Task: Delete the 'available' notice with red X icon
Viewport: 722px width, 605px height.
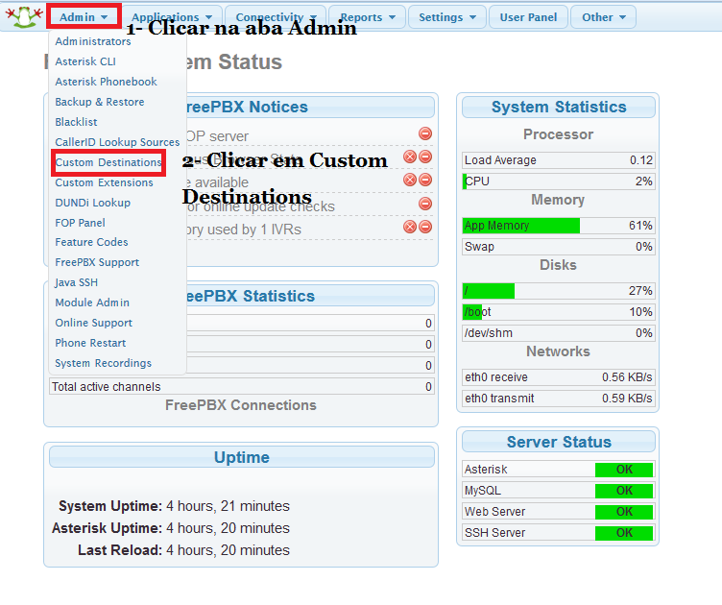Action: click(409, 180)
